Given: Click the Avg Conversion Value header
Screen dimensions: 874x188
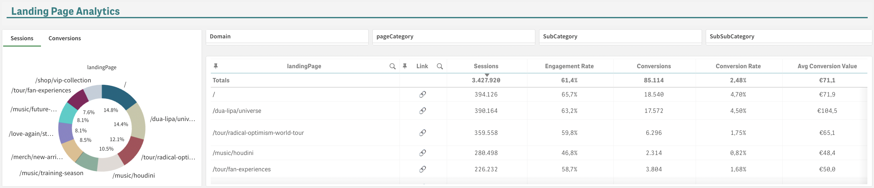Looking at the screenshot, I should pos(827,66).
